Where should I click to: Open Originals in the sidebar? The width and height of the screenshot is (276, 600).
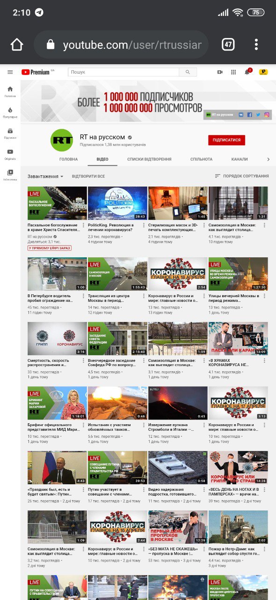pyautogui.click(x=10, y=154)
